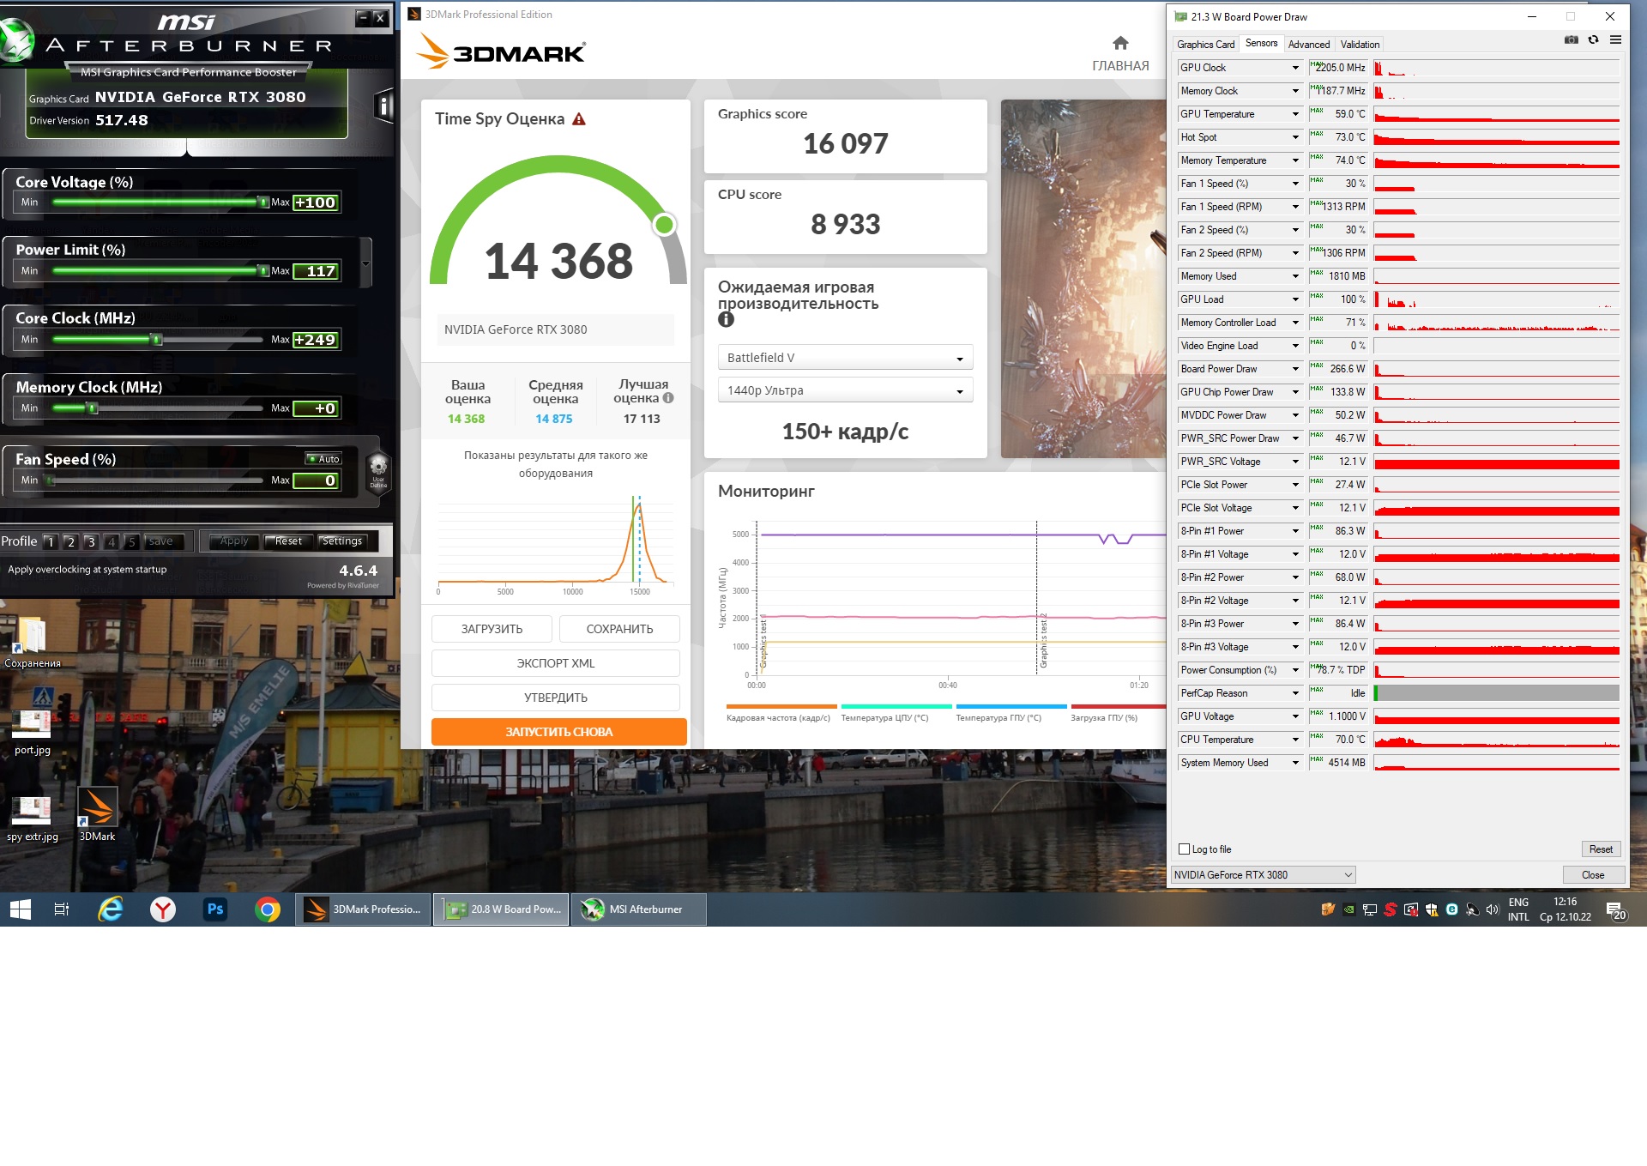Open the GPU-Z hamburger menu icon
Image resolution: width=1647 pixels, height=1166 pixels.
pyautogui.click(x=1615, y=40)
